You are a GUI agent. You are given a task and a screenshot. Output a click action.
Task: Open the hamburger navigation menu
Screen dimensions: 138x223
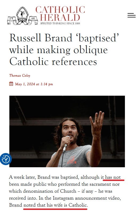[x=132, y=15]
